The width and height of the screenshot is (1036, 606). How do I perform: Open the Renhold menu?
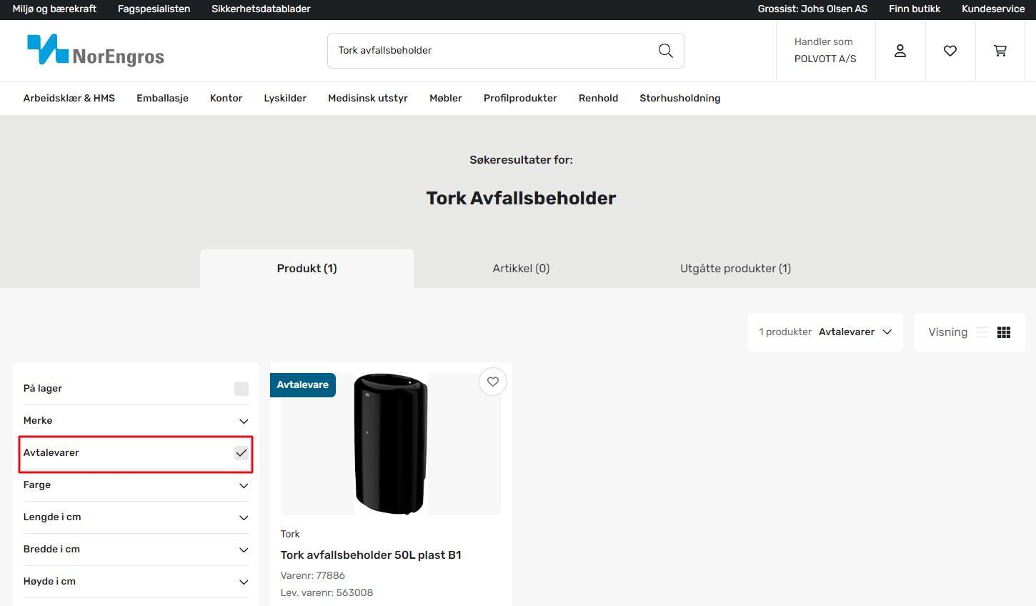pos(598,98)
